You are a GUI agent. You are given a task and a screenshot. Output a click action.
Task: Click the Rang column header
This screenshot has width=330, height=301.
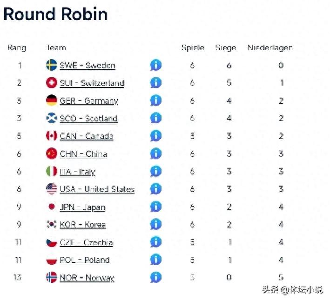tap(17, 47)
